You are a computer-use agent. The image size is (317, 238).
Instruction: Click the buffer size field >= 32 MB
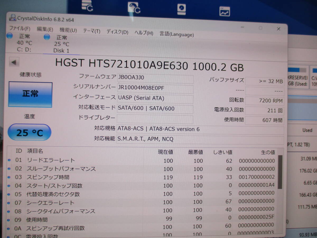(x=265, y=81)
